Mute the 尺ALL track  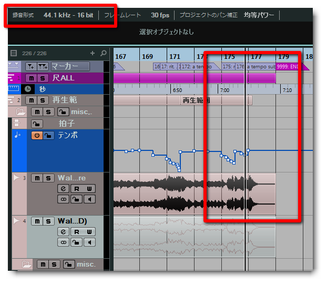[32, 78]
